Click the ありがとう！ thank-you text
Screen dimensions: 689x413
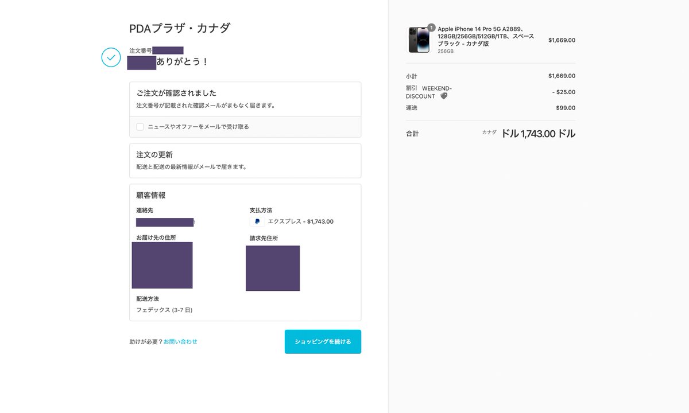182,61
